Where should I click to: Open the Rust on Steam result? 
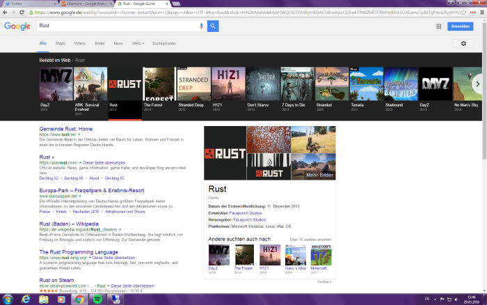pyautogui.click(x=56, y=280)
